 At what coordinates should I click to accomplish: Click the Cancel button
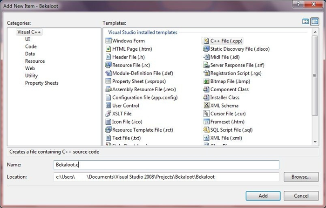(301, 196)
